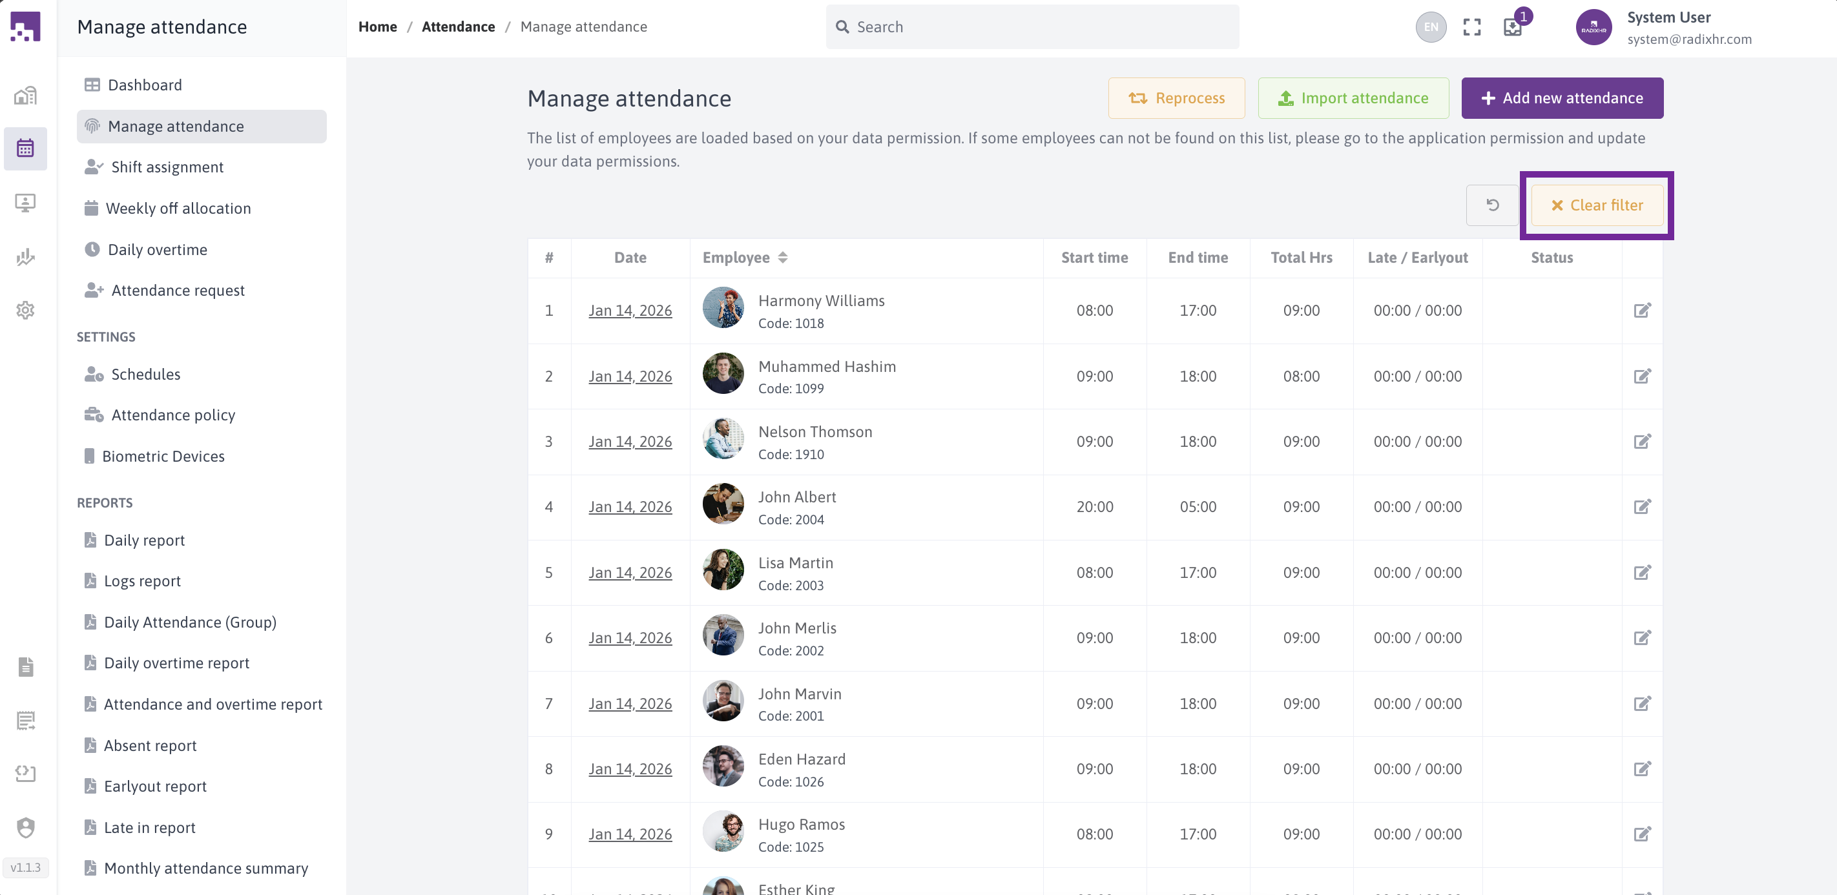Open the calendar attendance module in left rail

point(26,149)
